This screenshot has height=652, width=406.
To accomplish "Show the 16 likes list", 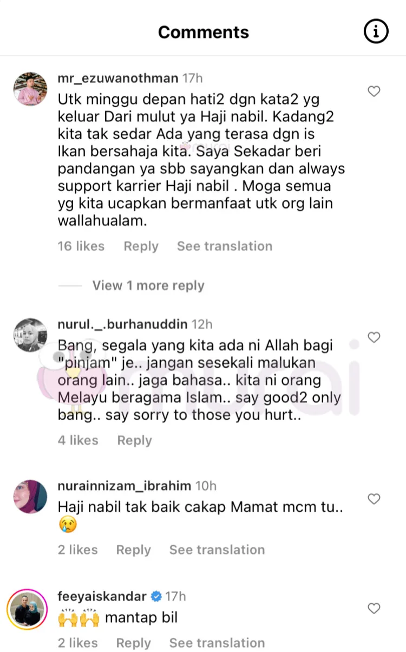I will (x=81, y=246).
